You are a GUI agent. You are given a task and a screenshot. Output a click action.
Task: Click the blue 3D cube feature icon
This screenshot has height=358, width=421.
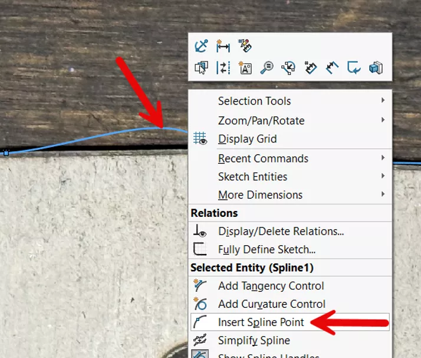coord(376,67)
